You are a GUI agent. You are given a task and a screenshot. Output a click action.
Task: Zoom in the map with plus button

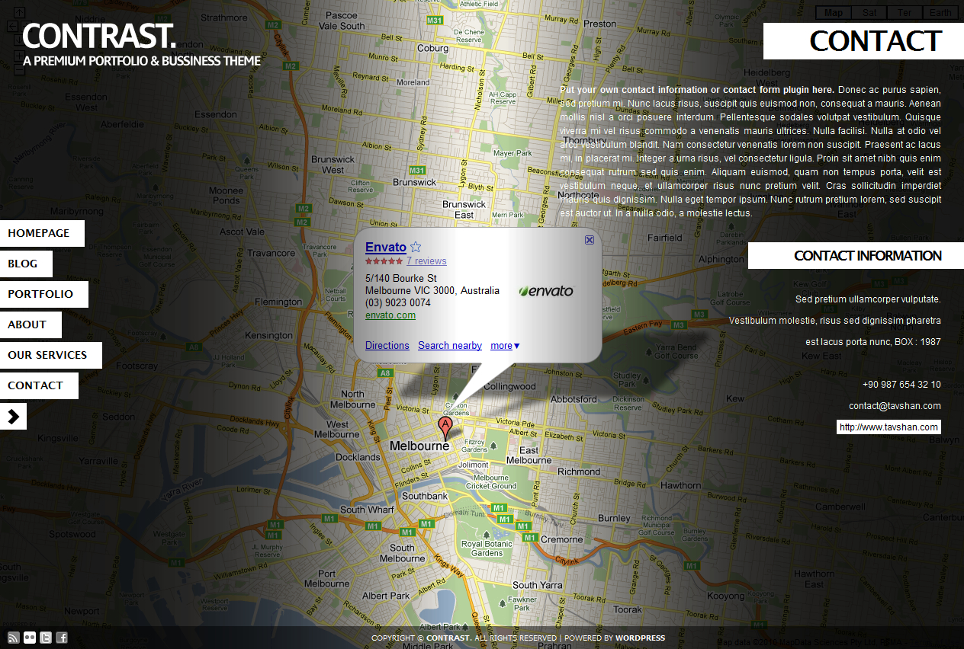click(x=20, y=57)
